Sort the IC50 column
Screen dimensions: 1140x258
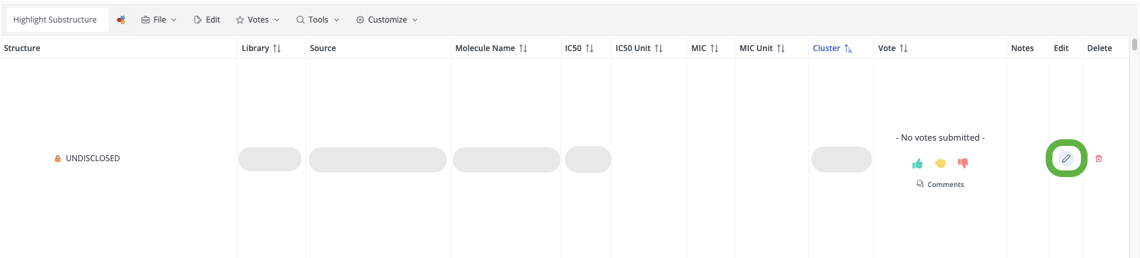590,48
